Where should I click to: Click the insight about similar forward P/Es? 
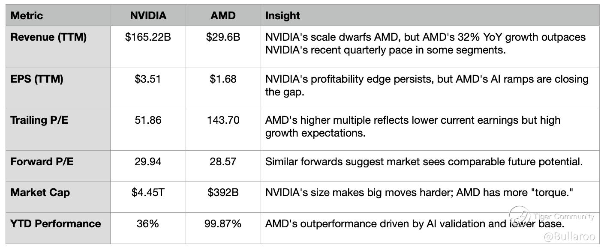point(424,162)
